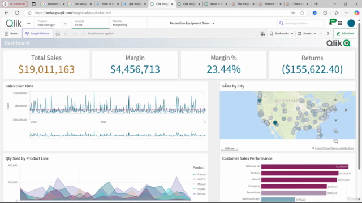Click the Total Sales KPI value

[46, 69]
